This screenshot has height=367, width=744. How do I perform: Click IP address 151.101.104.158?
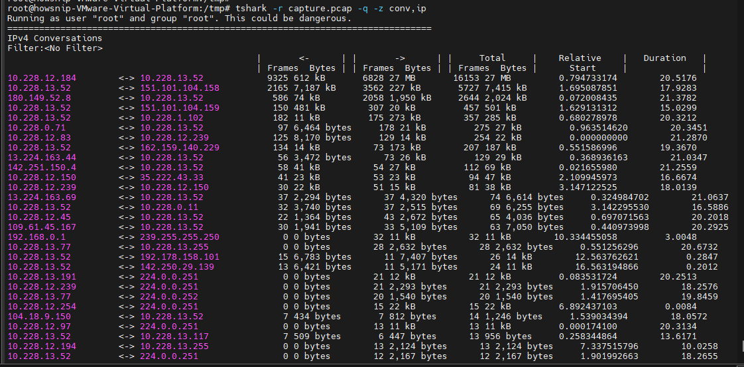[x=180, y=88]
